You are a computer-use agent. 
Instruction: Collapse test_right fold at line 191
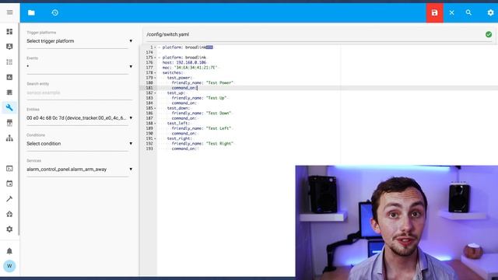(156, 138)
